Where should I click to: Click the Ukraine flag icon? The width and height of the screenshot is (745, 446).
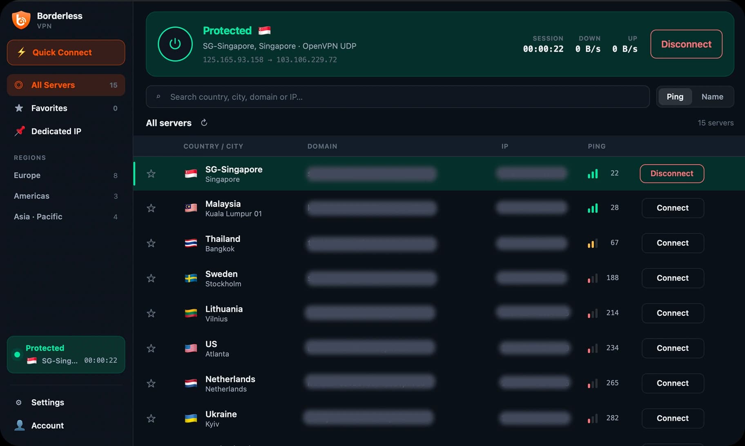pyautogui.click(x=191, y=418)
